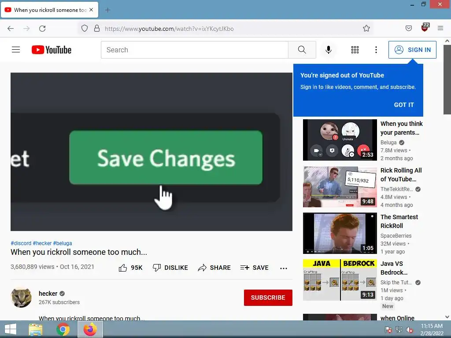The image size is (451, 338).
Task: Open the 'The Smartest RickRoll' title link
Action: 399,221
